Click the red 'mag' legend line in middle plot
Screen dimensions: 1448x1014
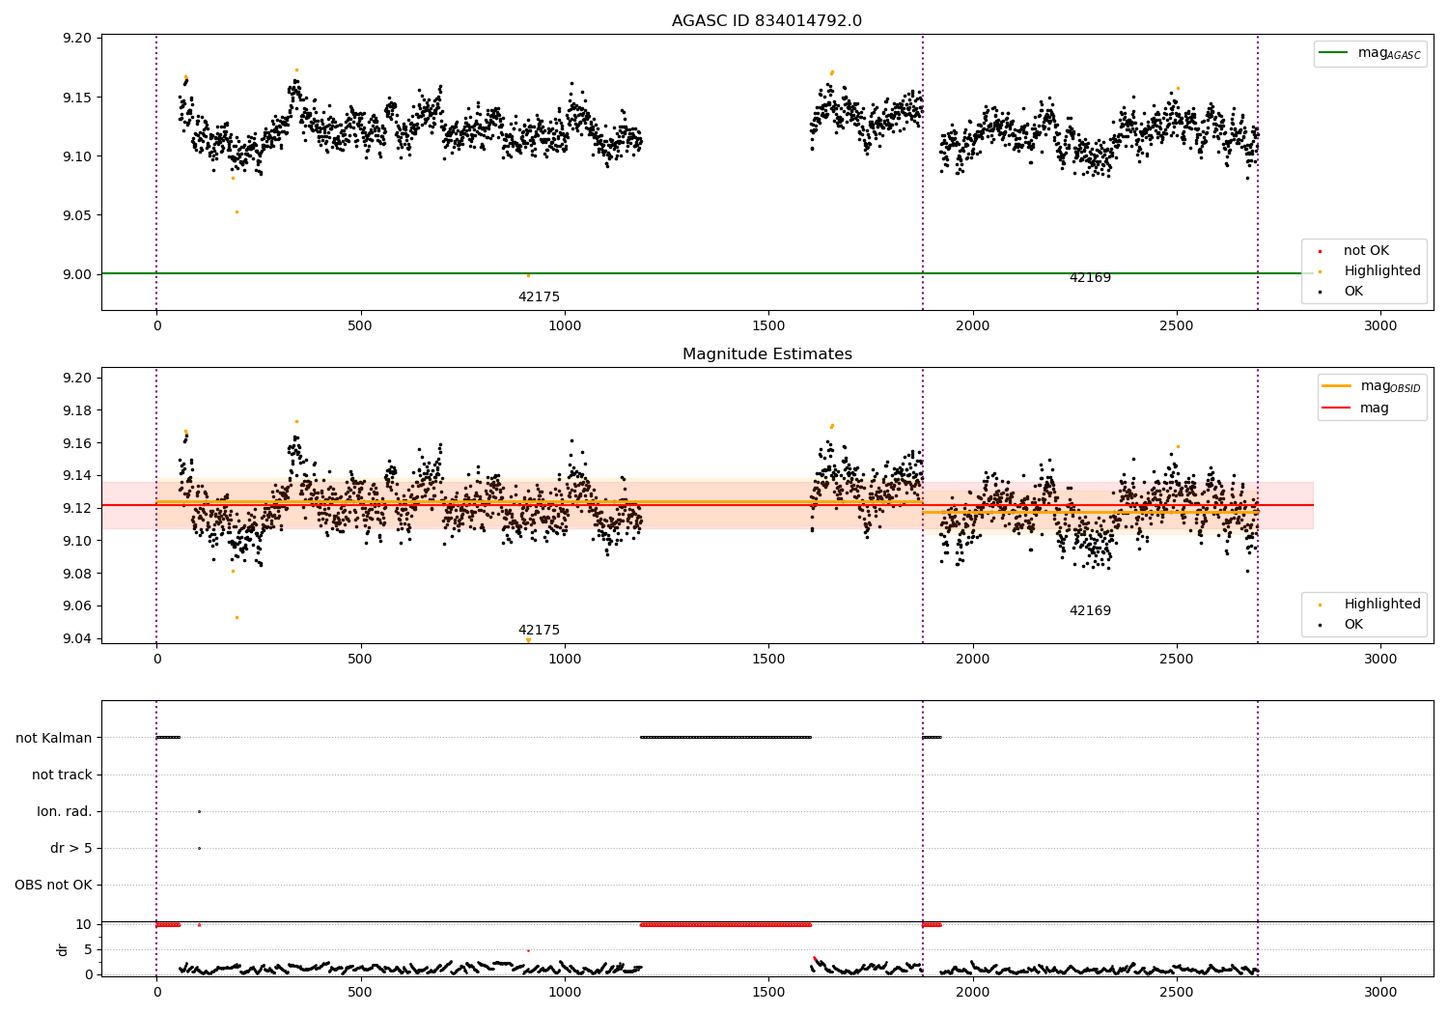pos(1337,408)
